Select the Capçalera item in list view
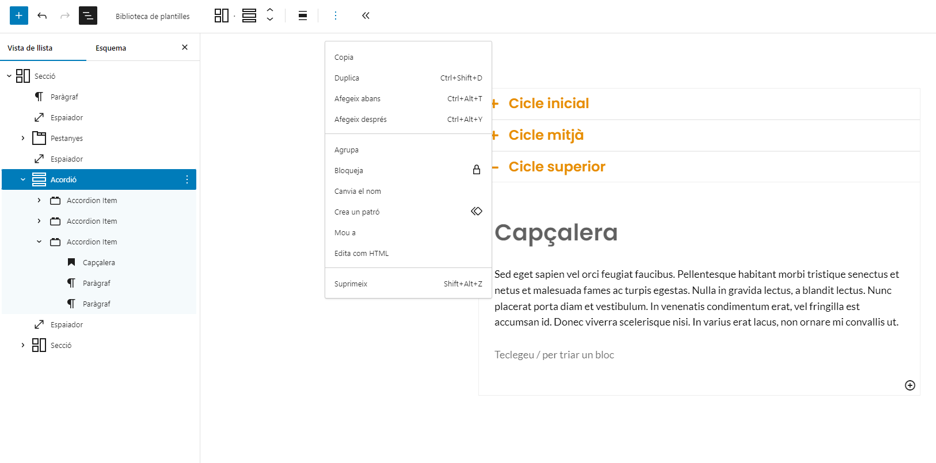Screen dimensions: 936x463 (98, 262)
